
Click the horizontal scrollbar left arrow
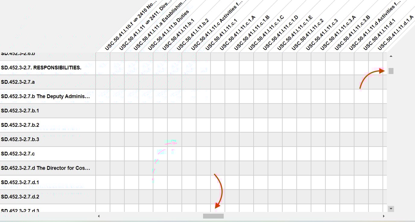(98, 216)
